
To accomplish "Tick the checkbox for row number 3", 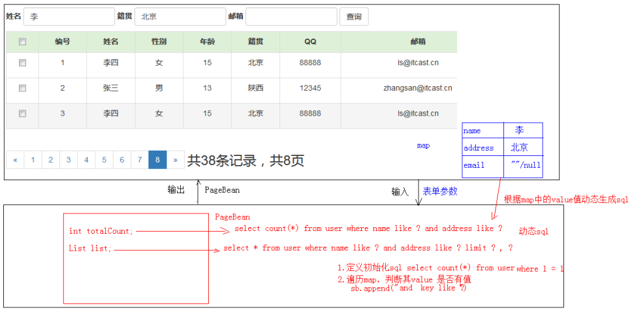I will tap(23, 114).
